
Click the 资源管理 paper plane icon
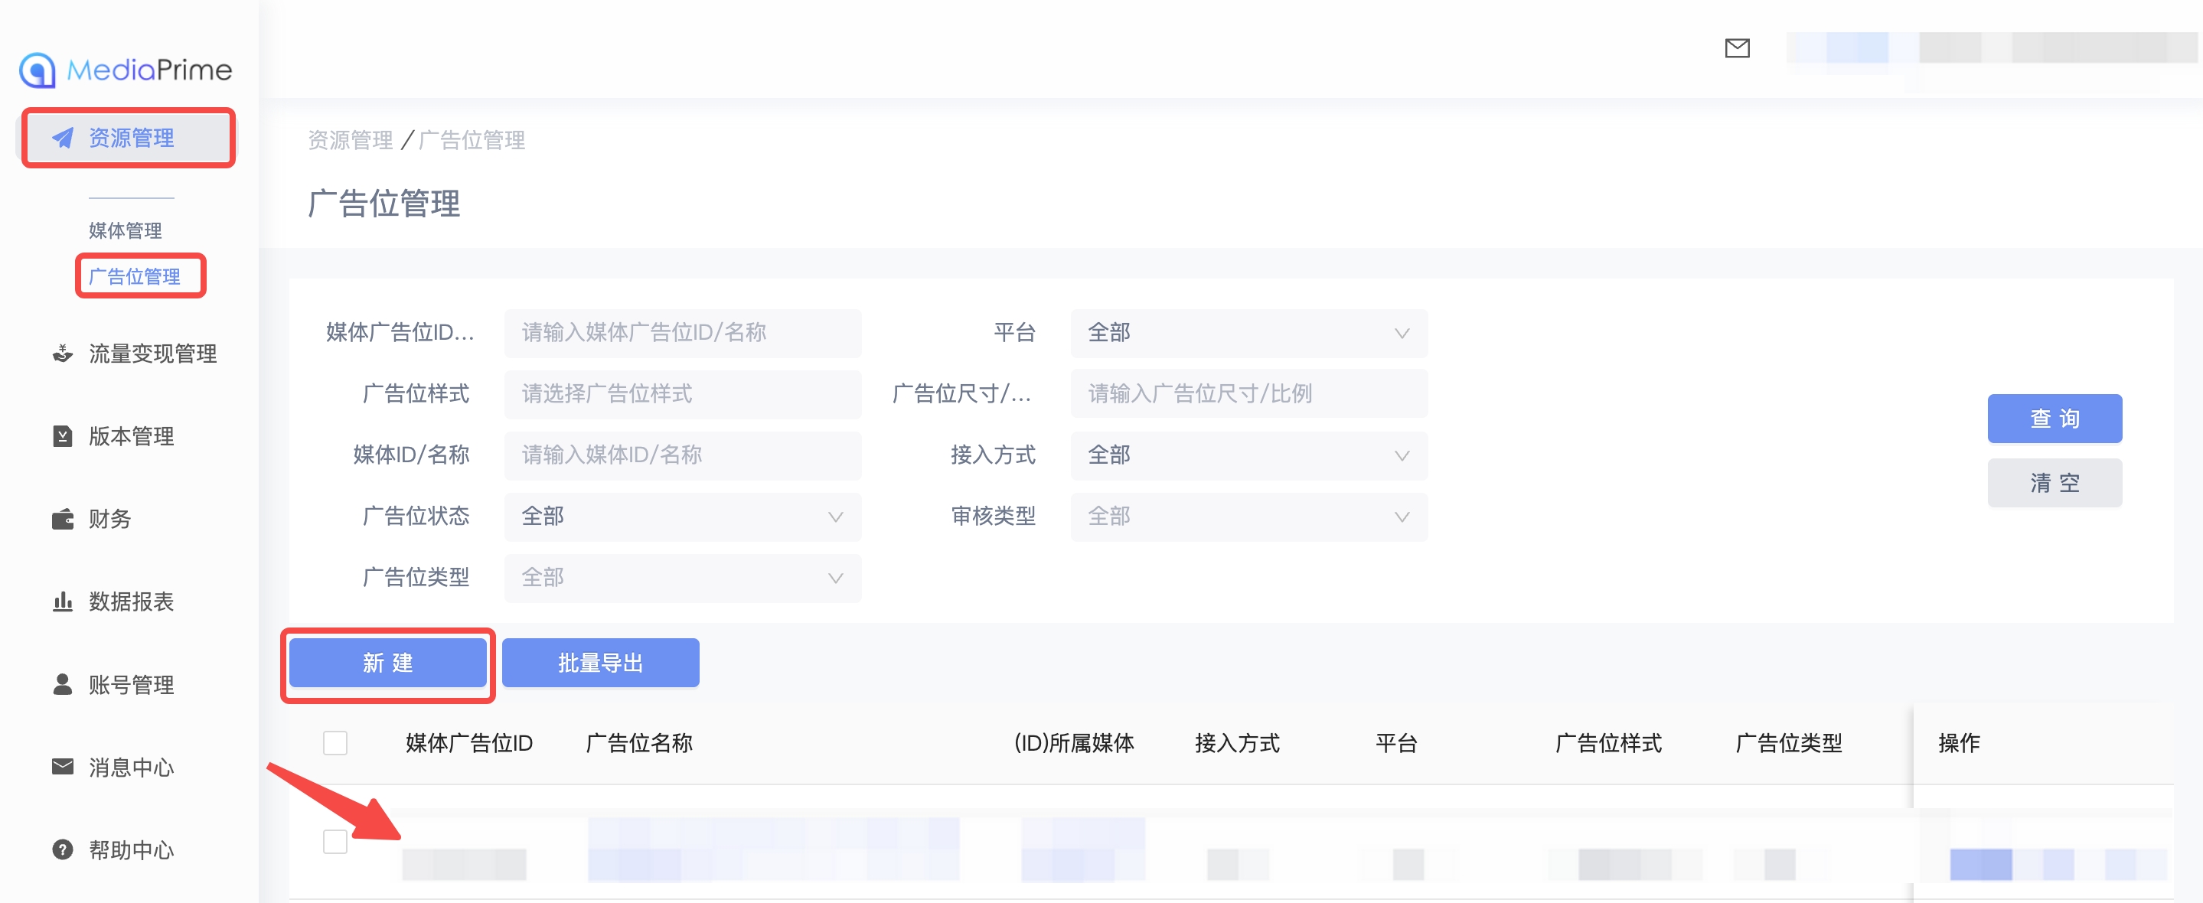tap(63, 137)
